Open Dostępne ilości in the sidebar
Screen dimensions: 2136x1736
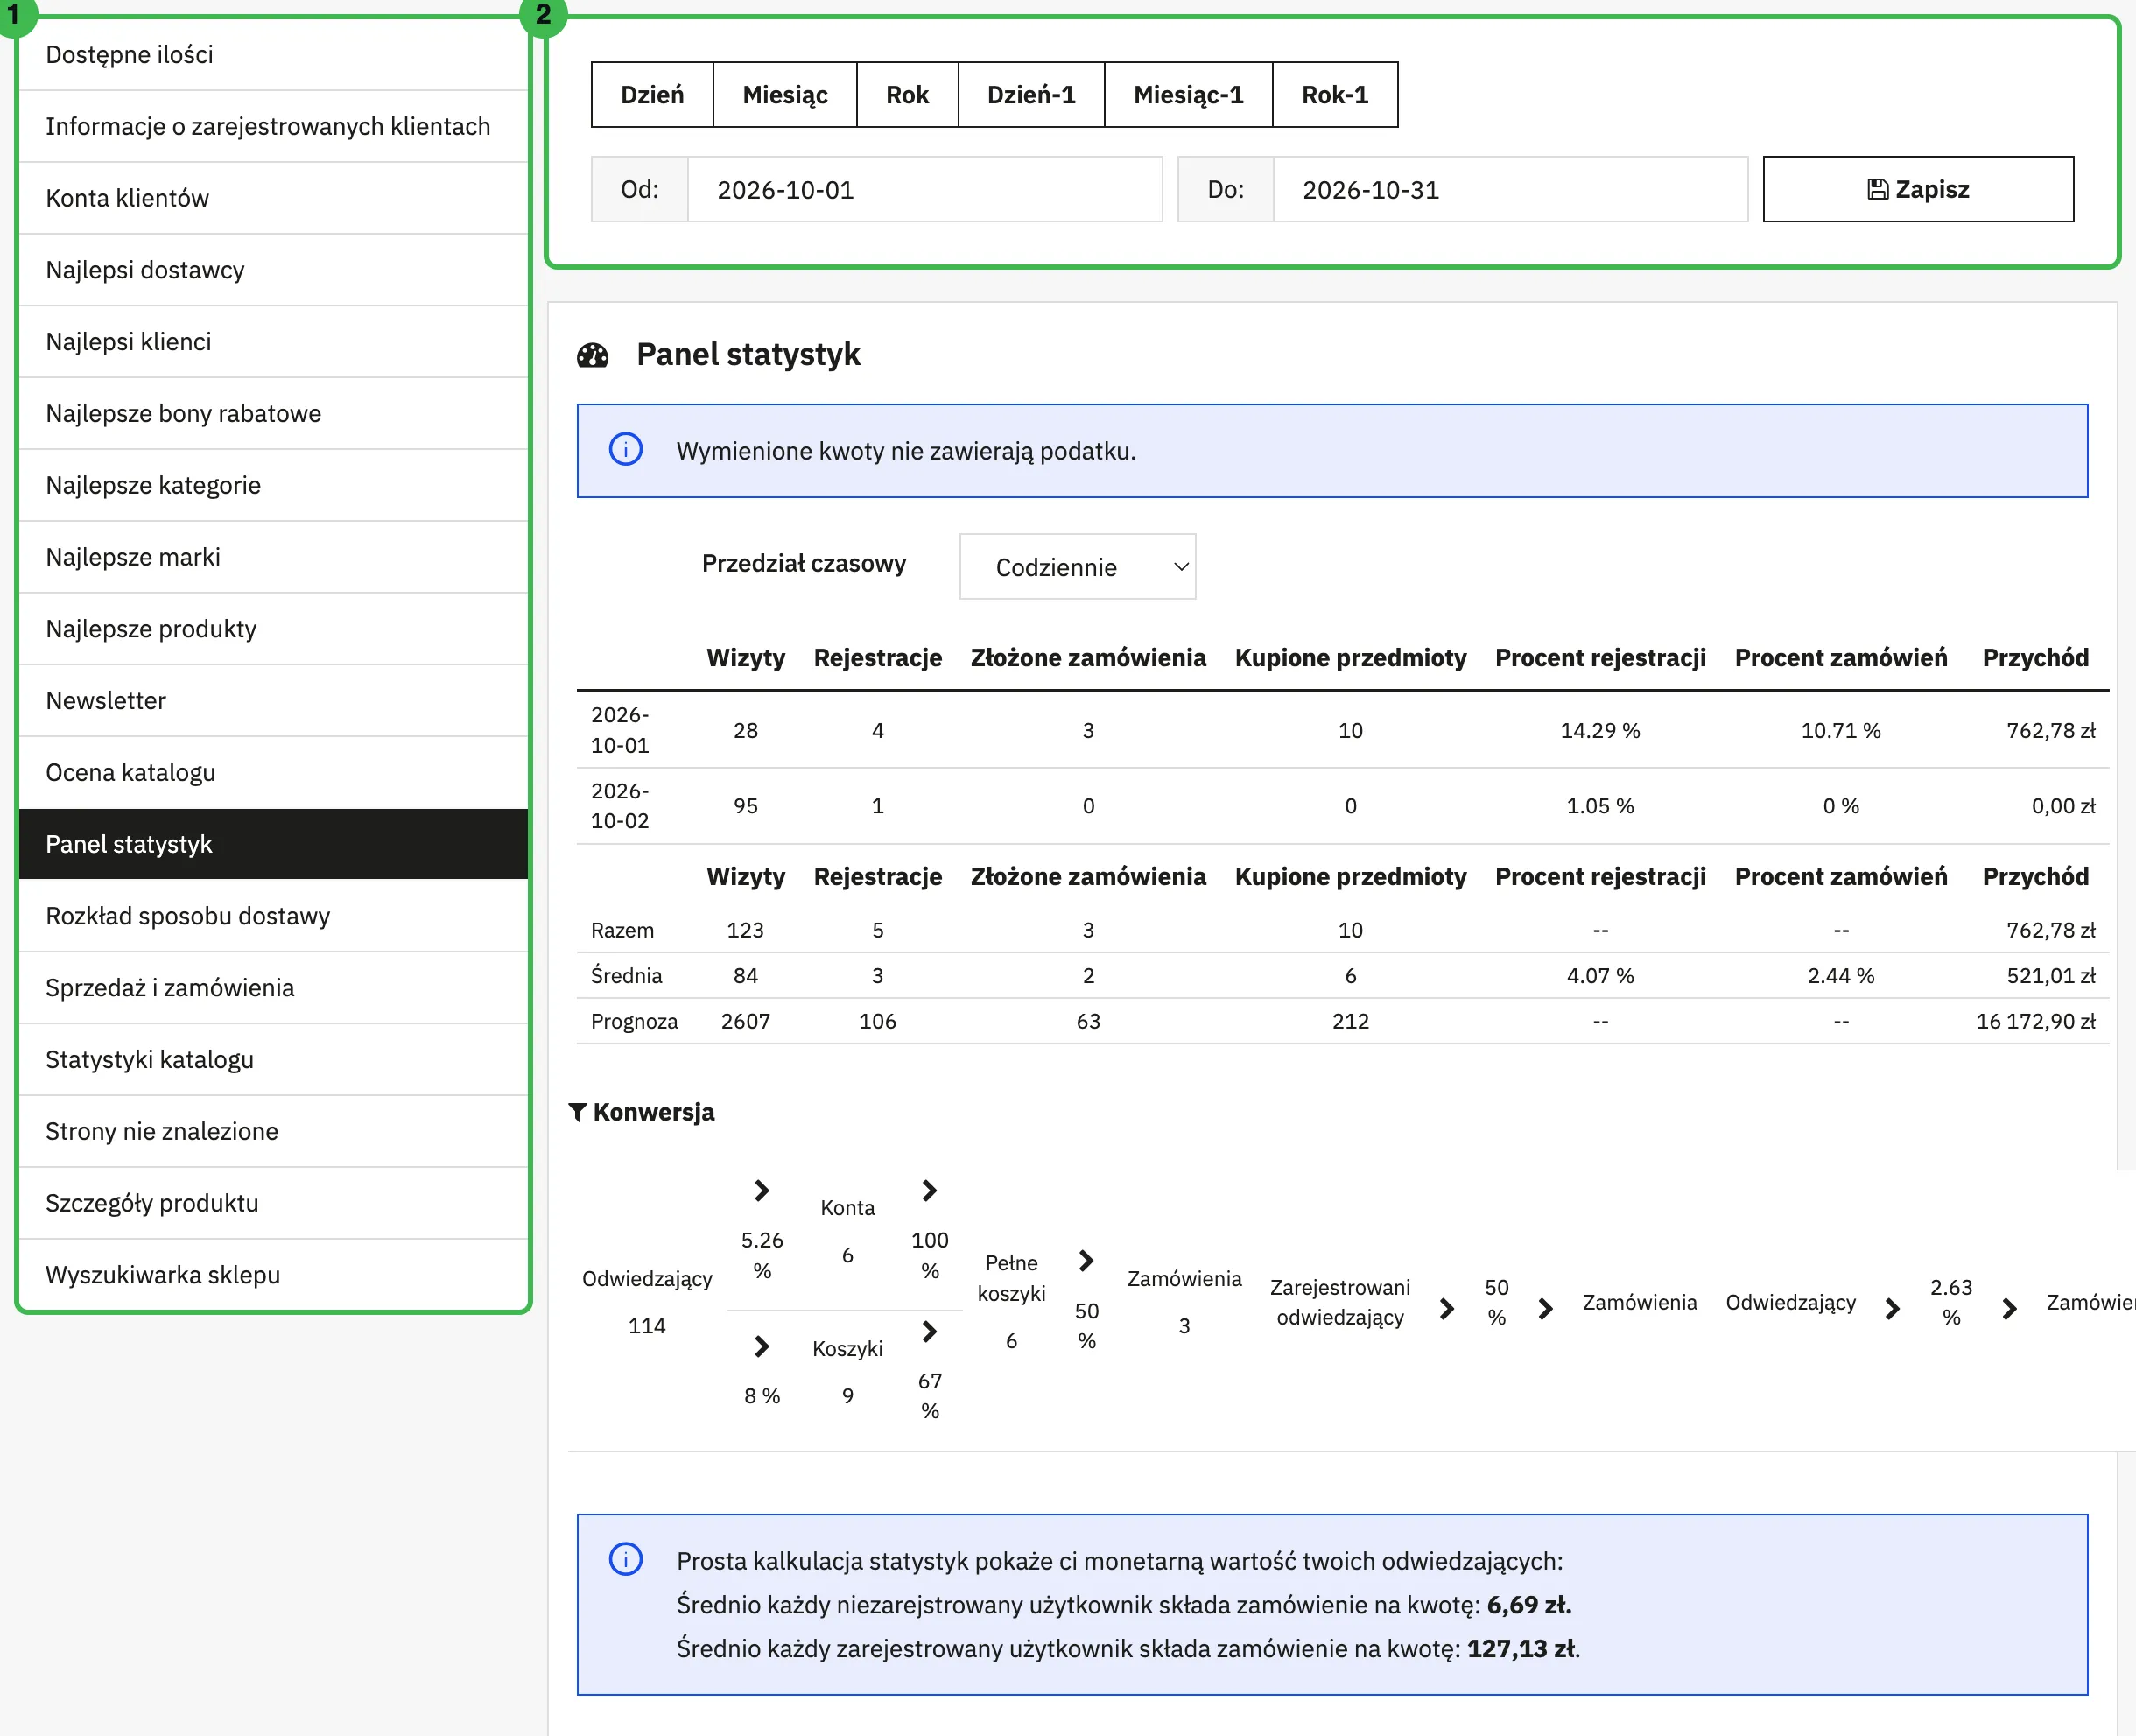point(273,55)
